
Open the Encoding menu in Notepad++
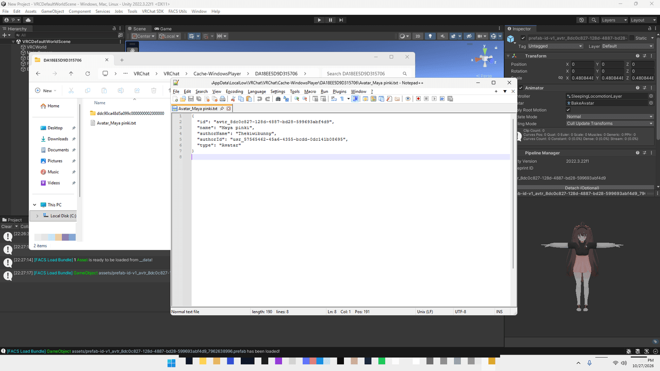pyautogui.click(x=235, y=92)
